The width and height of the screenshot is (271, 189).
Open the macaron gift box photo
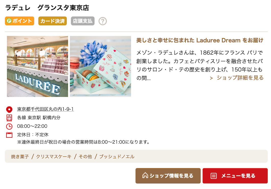coord(100,66)
